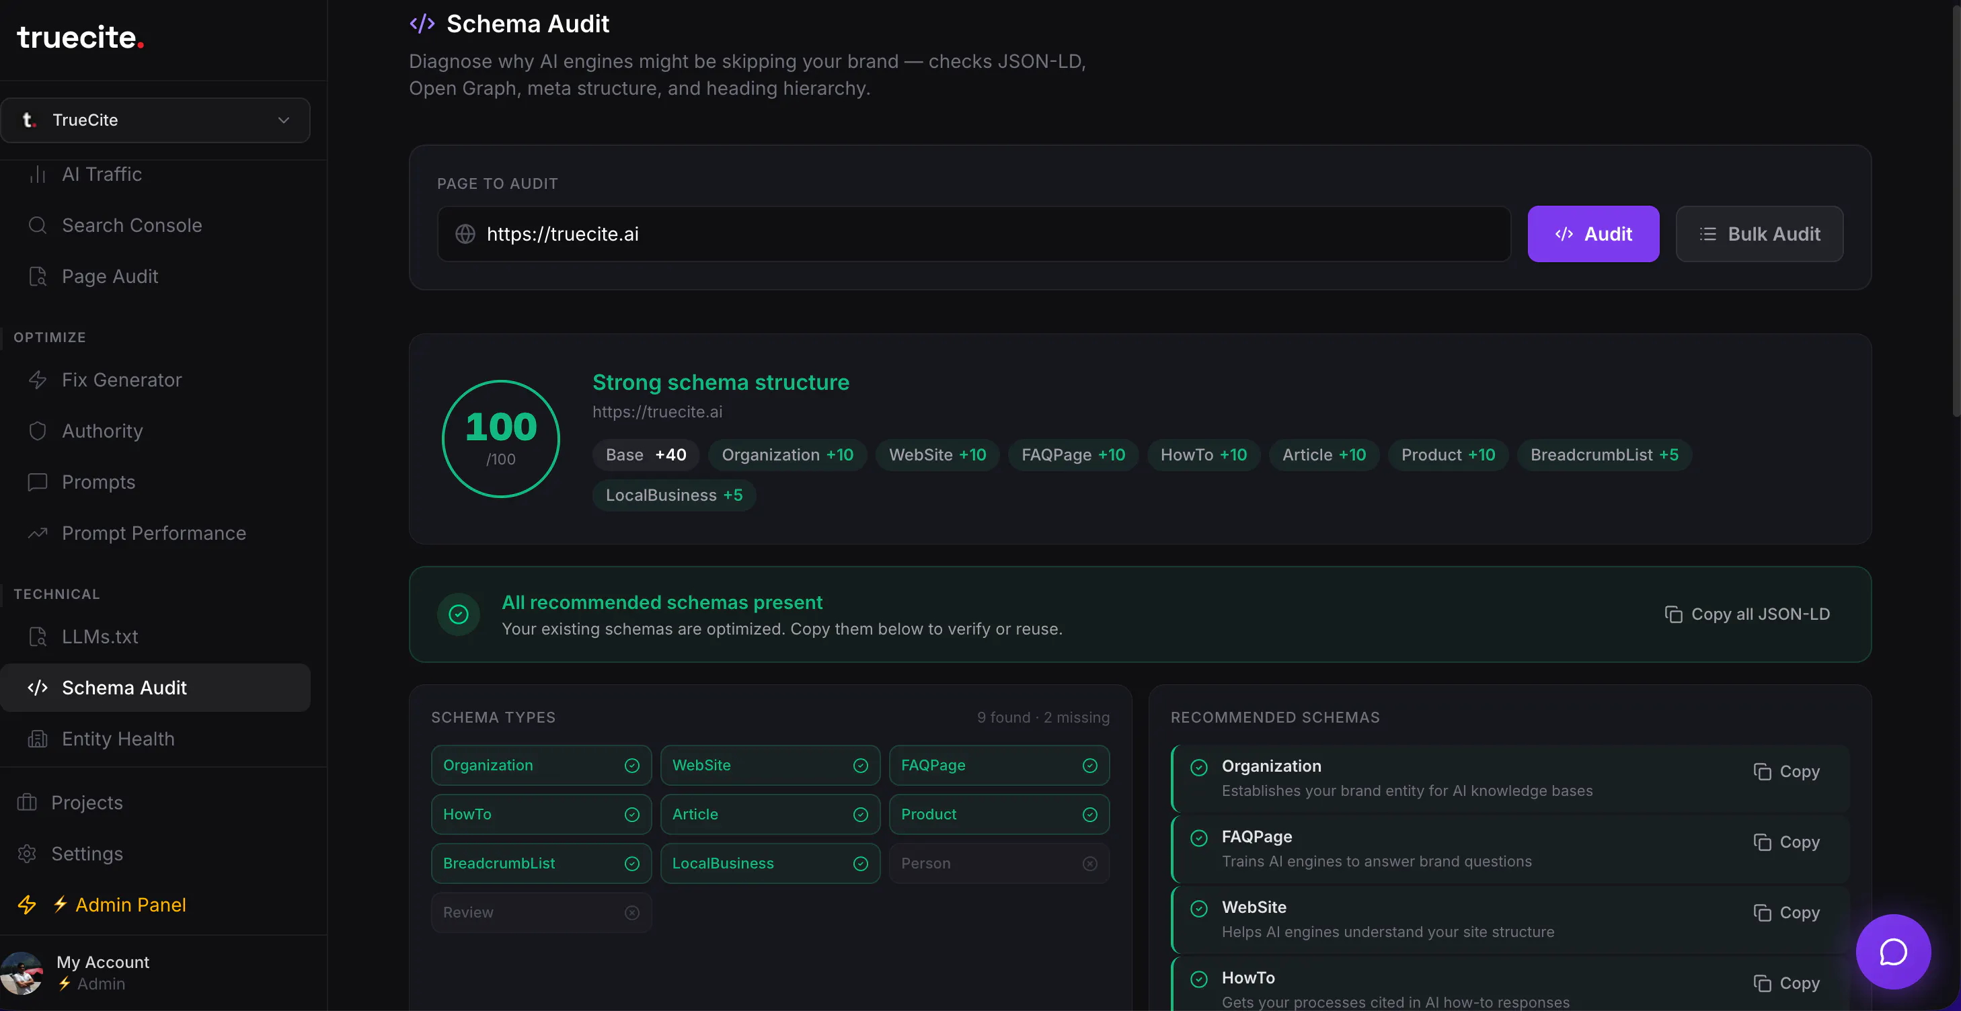The width and height of the screenshot is (1961, 1011).
Task: Click the green check icon beside All recommended schemas
Action: [x=458, y=614]
